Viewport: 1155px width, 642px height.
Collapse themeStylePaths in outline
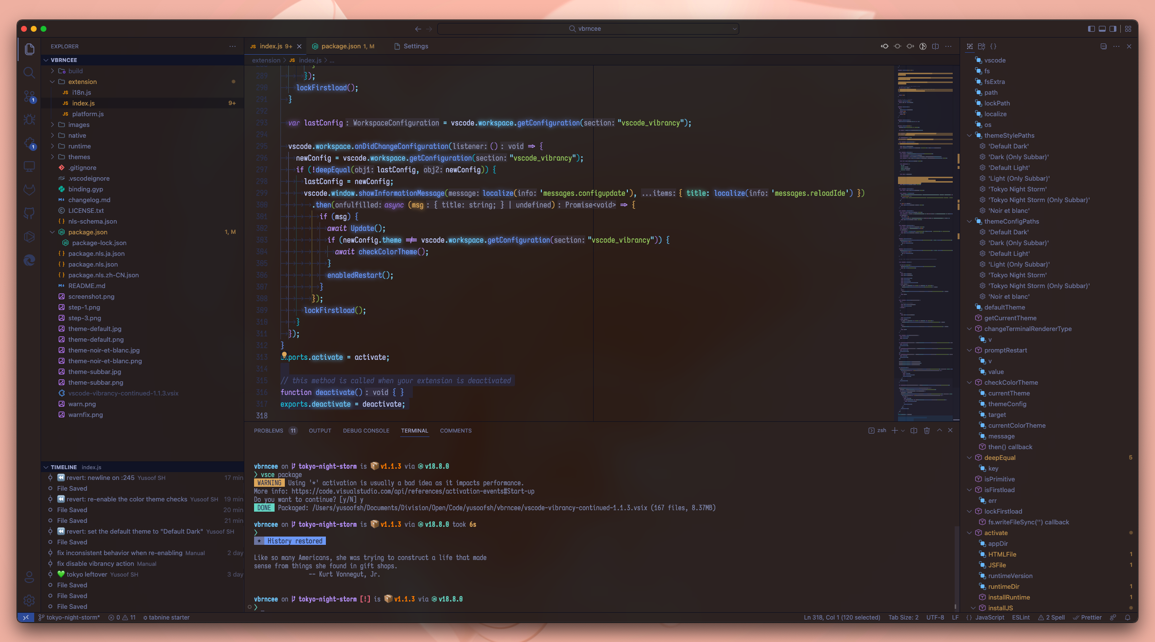tap(969, 135)
